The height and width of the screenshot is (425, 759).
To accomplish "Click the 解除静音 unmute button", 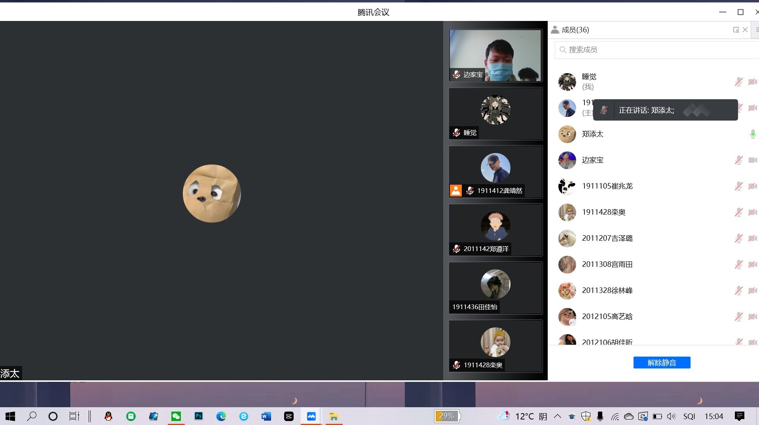I will tap(662, 363).
